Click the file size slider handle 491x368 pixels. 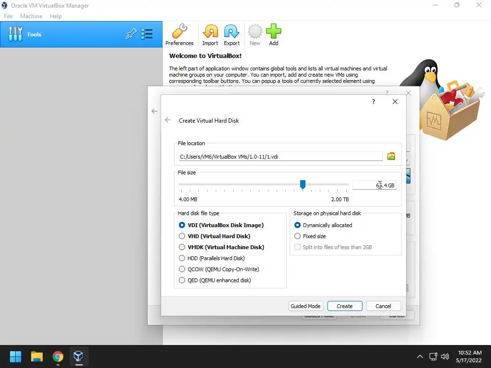click(x=303, y=184)
